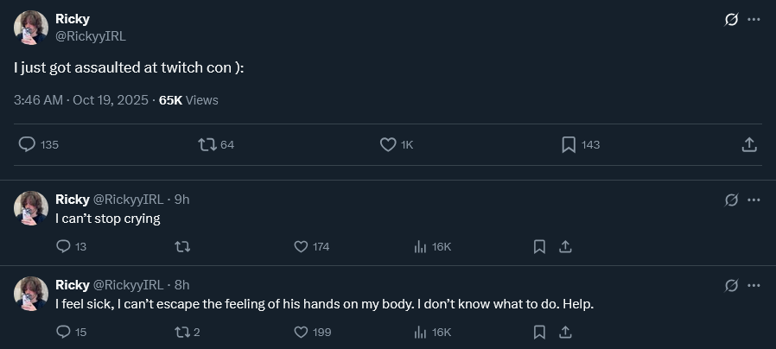View analytics of "I can't stop crying" tweet

coord(421,247)
